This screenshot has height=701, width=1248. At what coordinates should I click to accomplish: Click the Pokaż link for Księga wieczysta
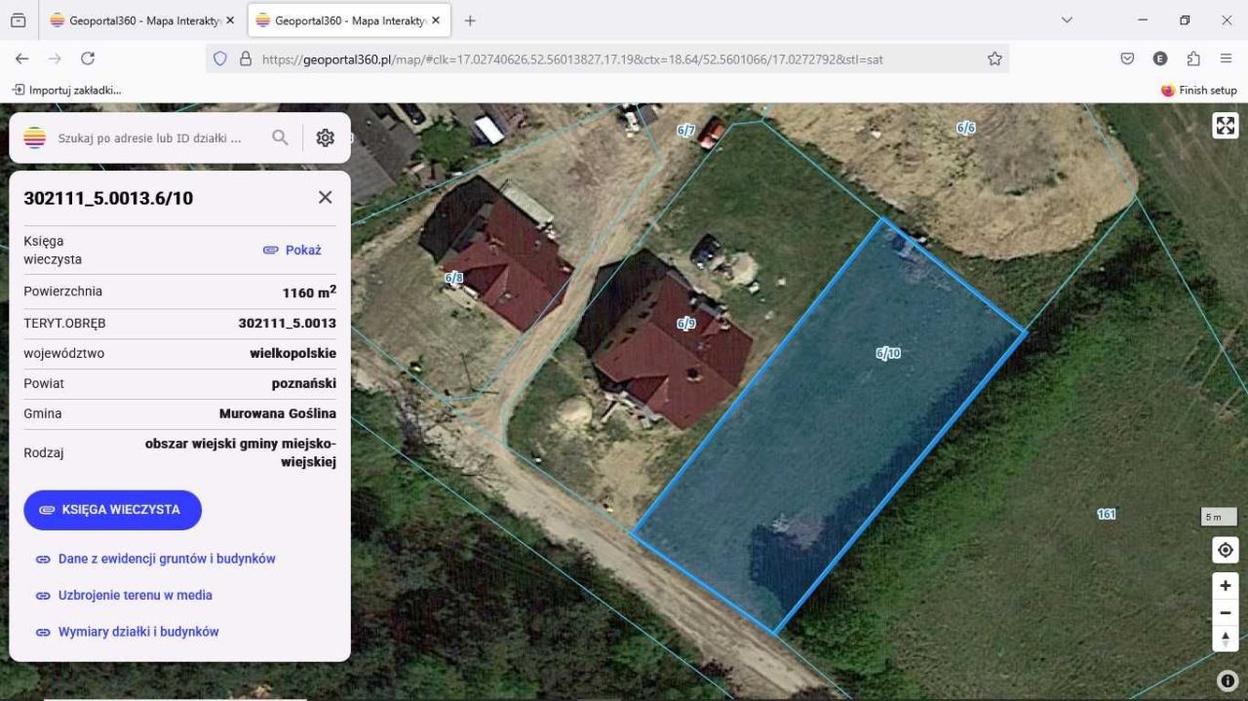click(x=292, y=251)
